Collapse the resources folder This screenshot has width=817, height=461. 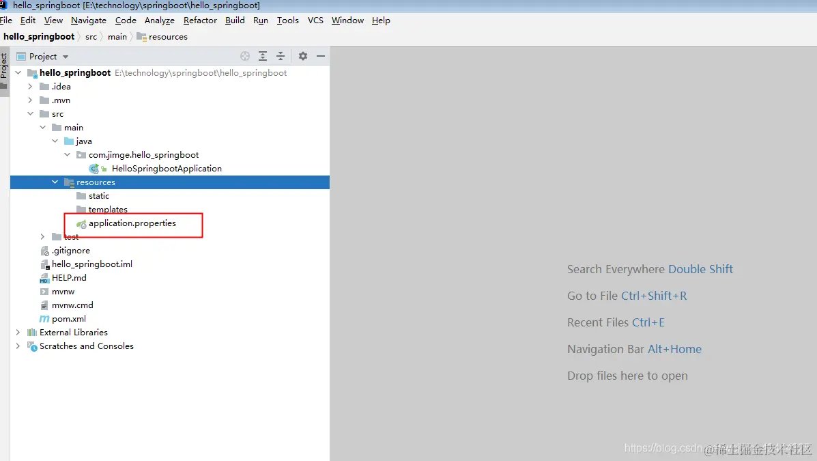(x=55, y=182)
